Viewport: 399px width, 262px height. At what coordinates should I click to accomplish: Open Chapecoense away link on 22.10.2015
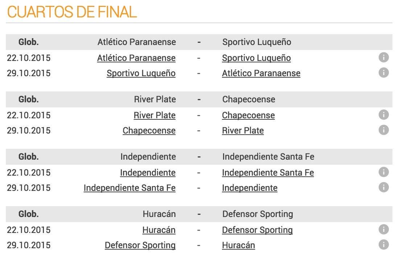pos(248,115)
